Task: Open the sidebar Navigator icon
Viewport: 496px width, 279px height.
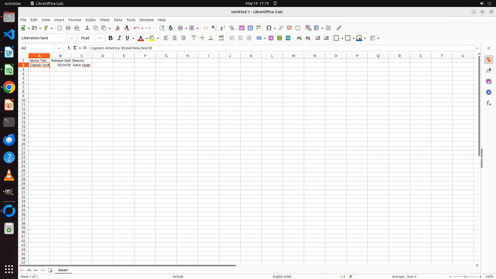Action: 489,92
